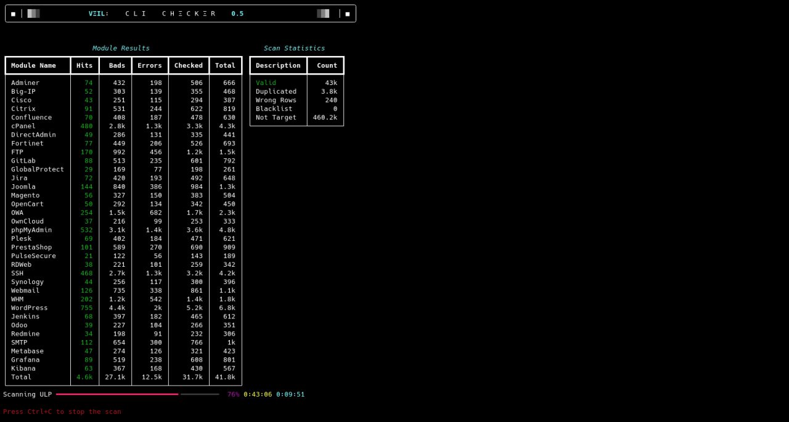Viewport: 789px width, 422px height.
Task: Click the 'VEIL: CLI CHECKER 0.5' banner title
Action: click(166, 14)
